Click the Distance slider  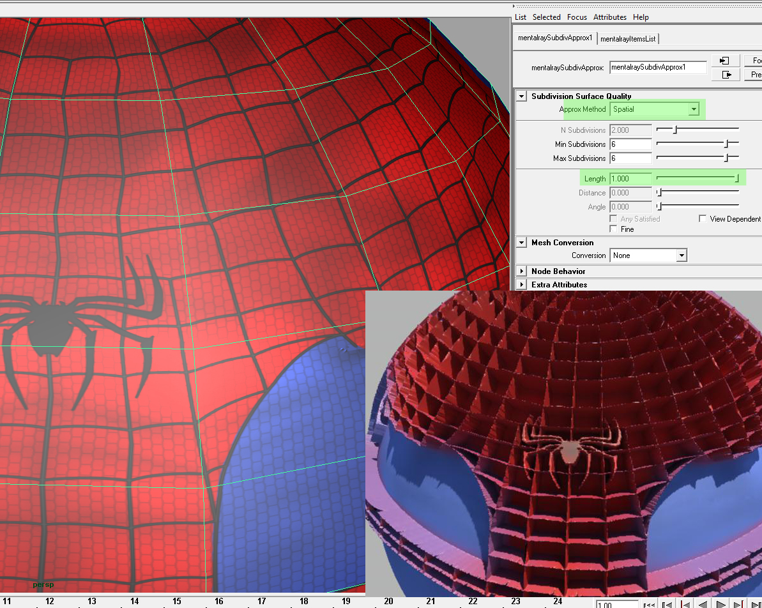pyautogui.click(x=698, y=192)
